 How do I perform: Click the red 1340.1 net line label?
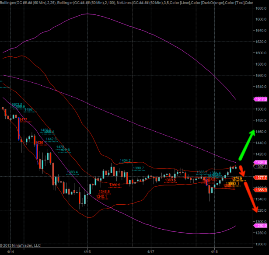101,196
